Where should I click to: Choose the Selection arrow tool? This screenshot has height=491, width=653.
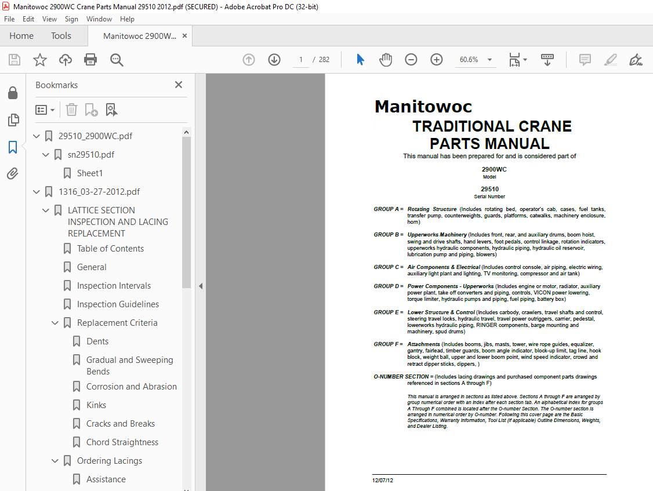[360, 60]
